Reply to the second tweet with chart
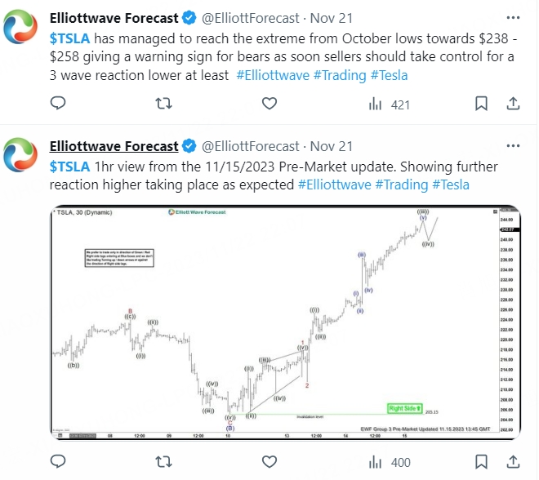539x480 pixels. pyautogui.click(x=58, y=463)
